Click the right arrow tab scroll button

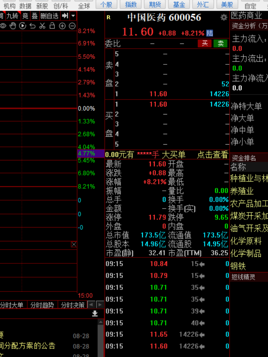click(100, 304)
